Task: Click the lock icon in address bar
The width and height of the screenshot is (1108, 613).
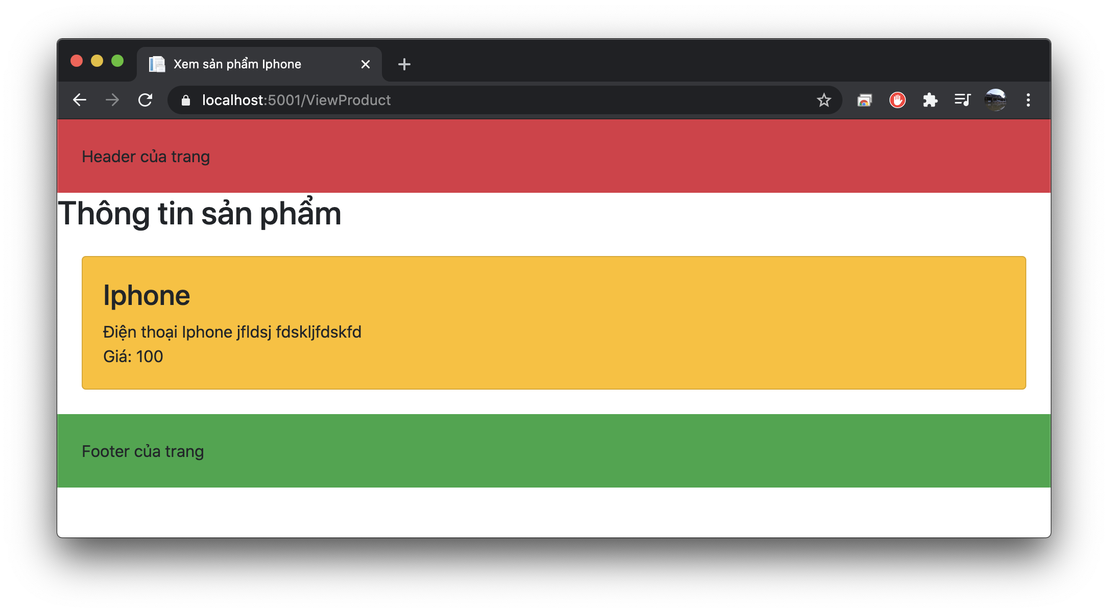Action: click(186, 100)
